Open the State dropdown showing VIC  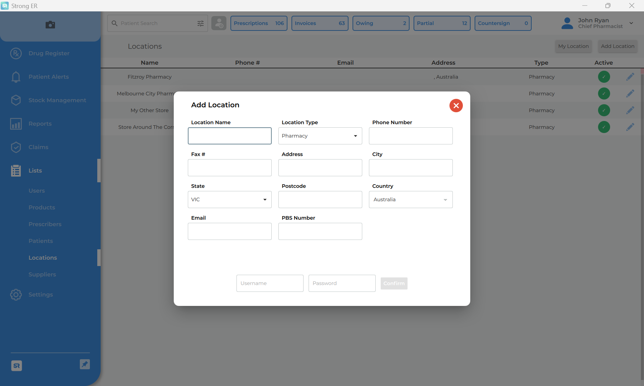click(230, 199)
